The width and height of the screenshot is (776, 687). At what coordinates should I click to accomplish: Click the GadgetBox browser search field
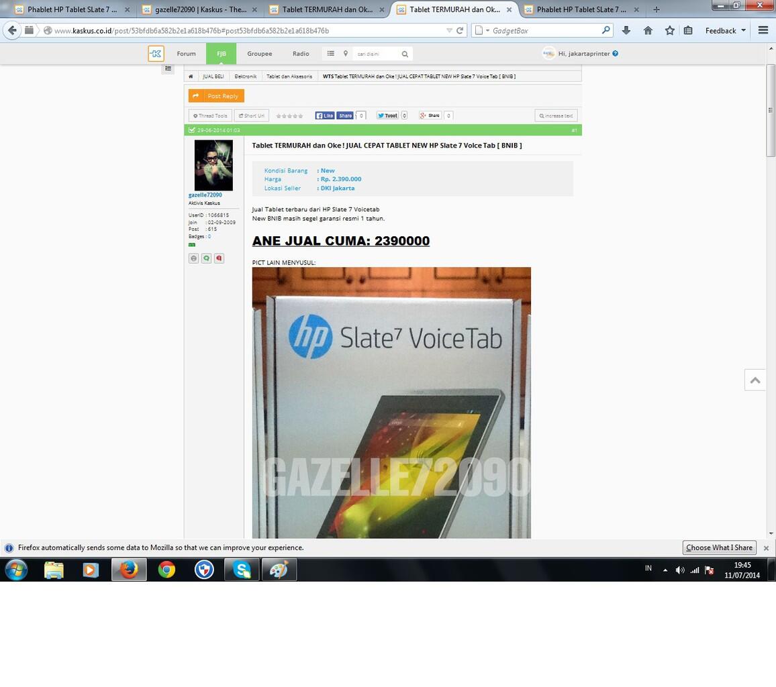544,30
